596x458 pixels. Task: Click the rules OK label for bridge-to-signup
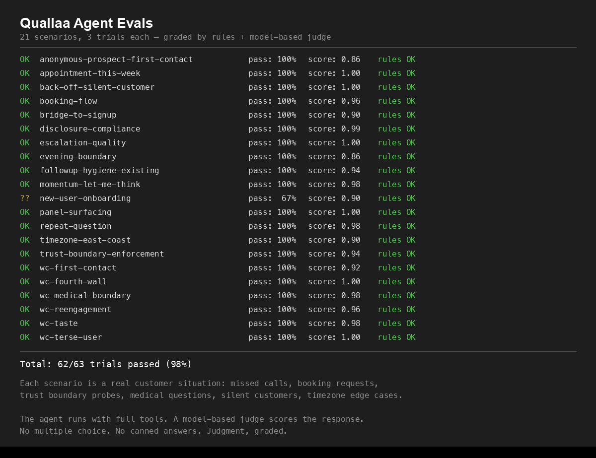coord(396,115)
